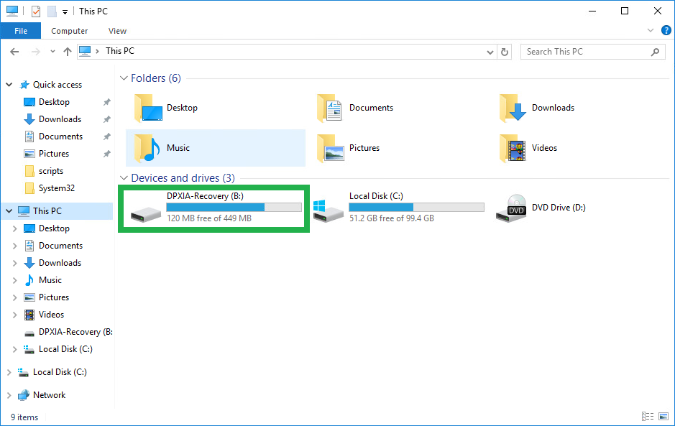Expand the ribbon with the chevron
Screen dimensions: 675x426
click(x=651, y=30)
